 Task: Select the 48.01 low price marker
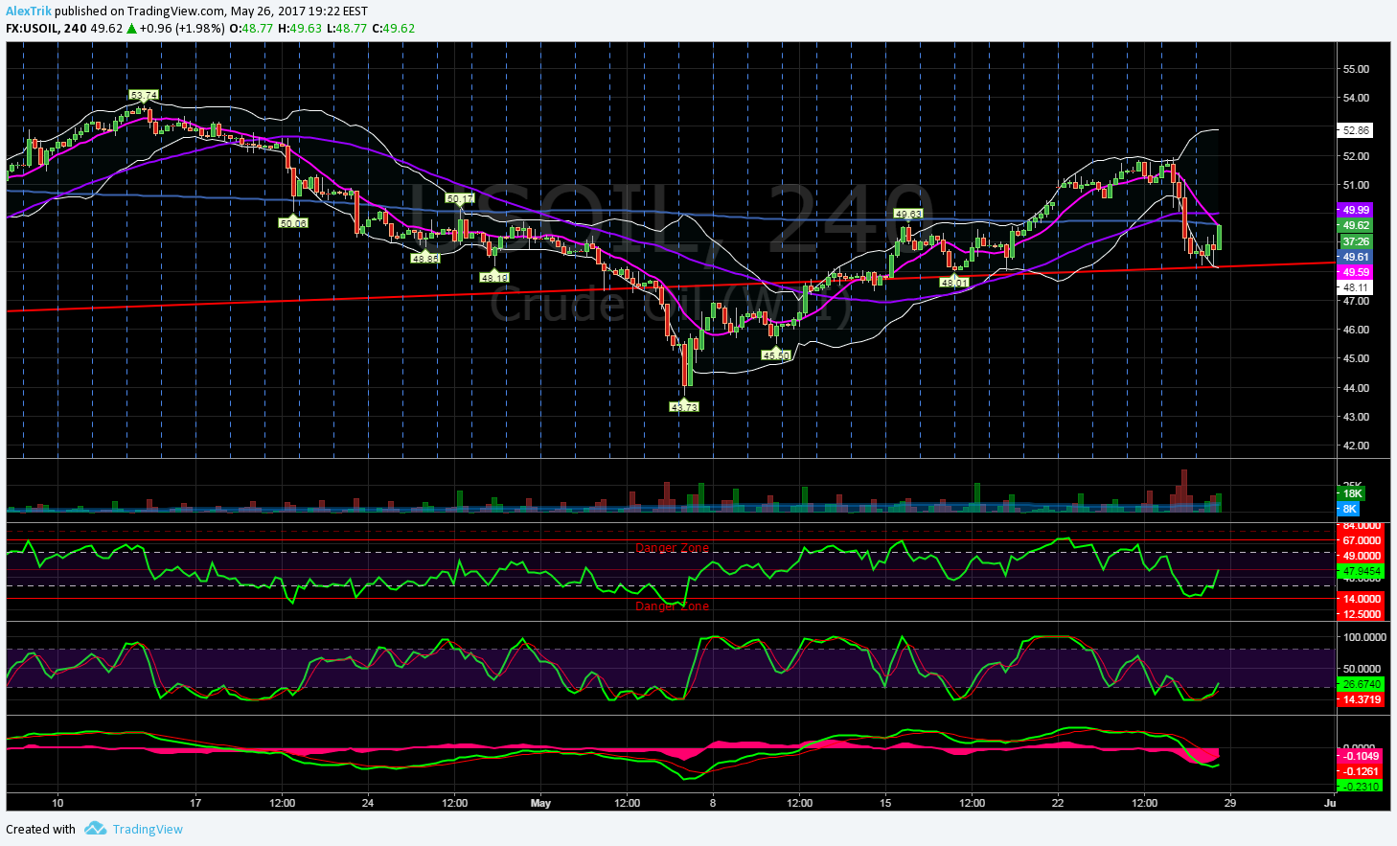click(x=954, y=283)
